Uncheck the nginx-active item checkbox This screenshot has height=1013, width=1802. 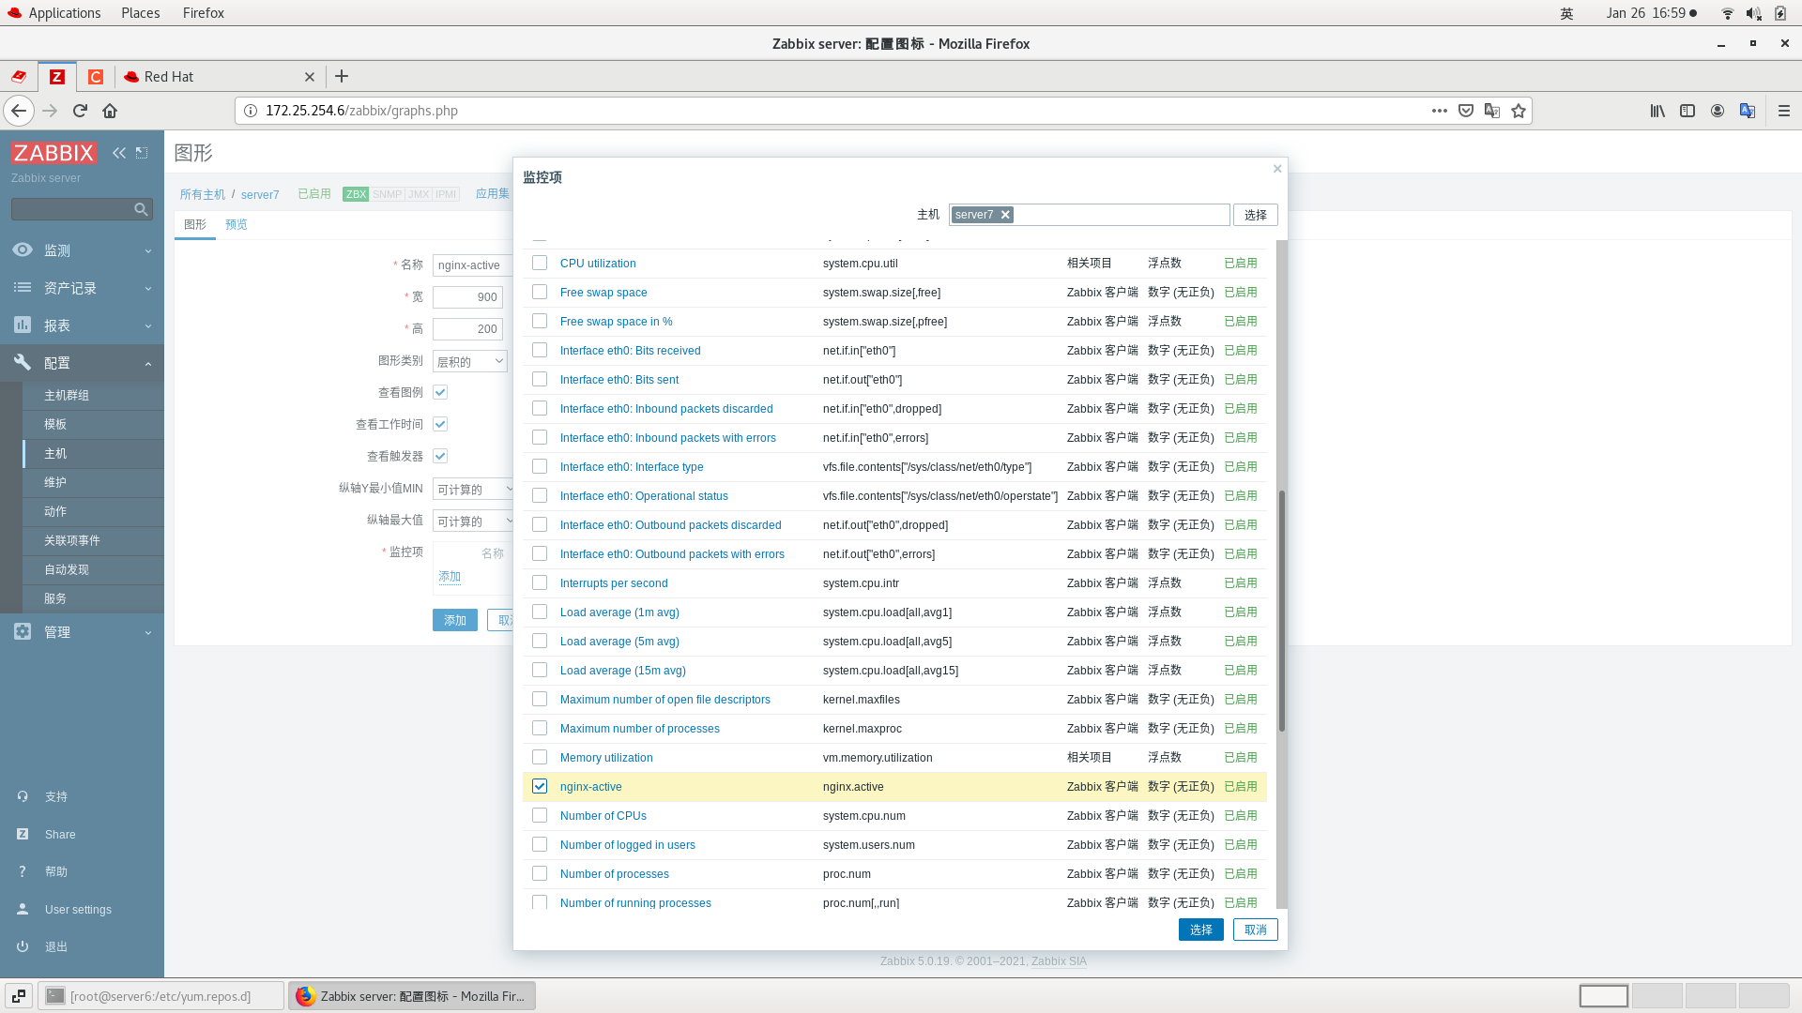540,786
